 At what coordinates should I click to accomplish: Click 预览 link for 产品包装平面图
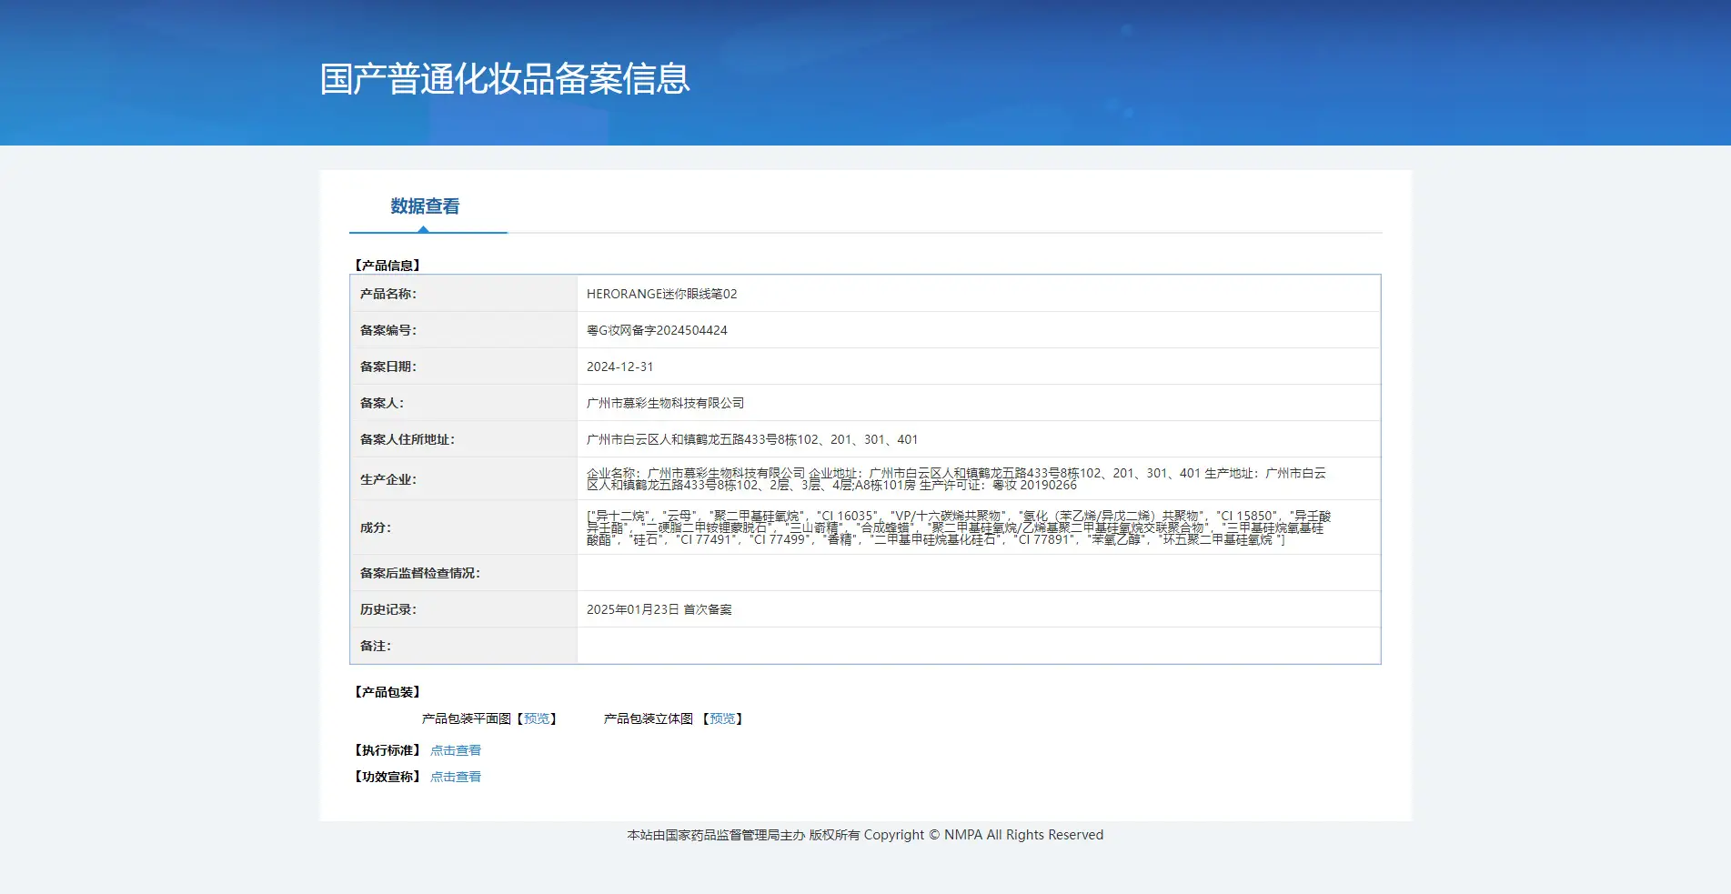tap(537, 718)
